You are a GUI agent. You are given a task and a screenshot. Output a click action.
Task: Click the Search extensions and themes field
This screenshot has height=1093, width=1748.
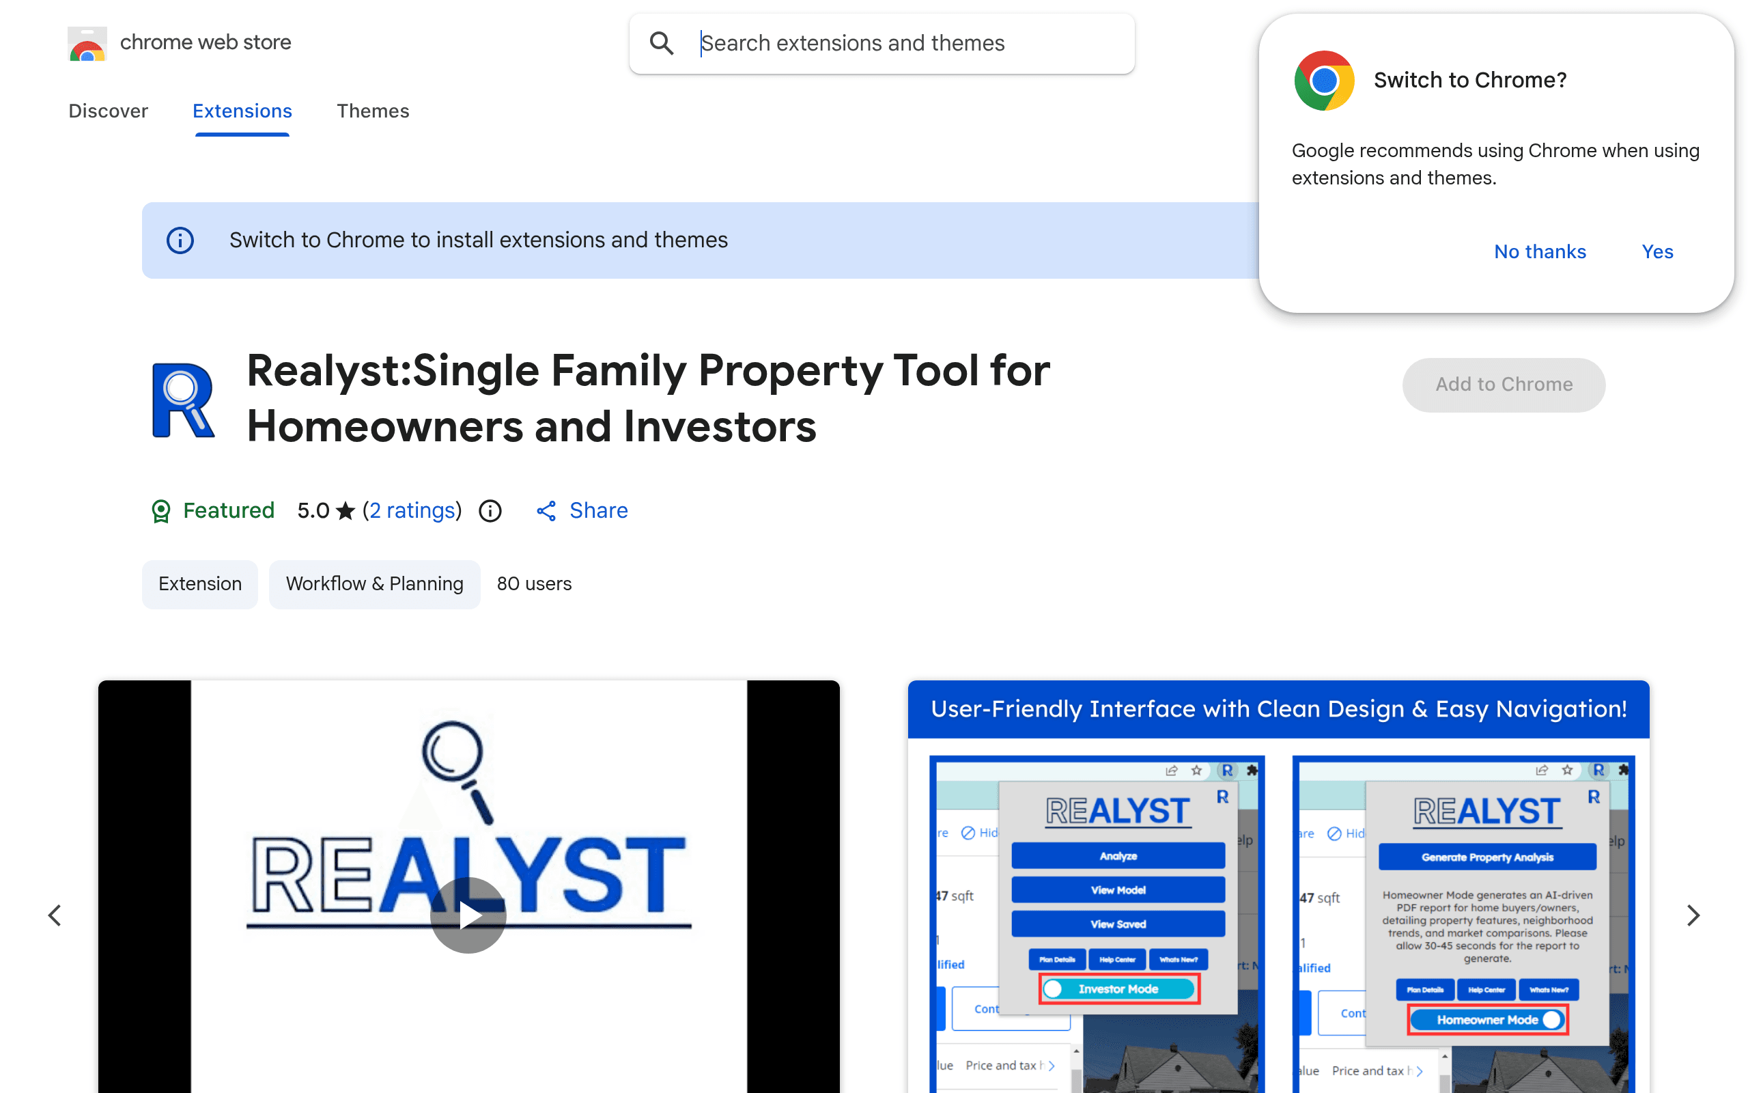click(882, 43)
